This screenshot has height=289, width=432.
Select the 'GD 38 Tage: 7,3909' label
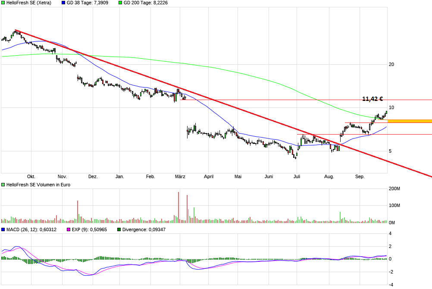[x=88, y=3]
